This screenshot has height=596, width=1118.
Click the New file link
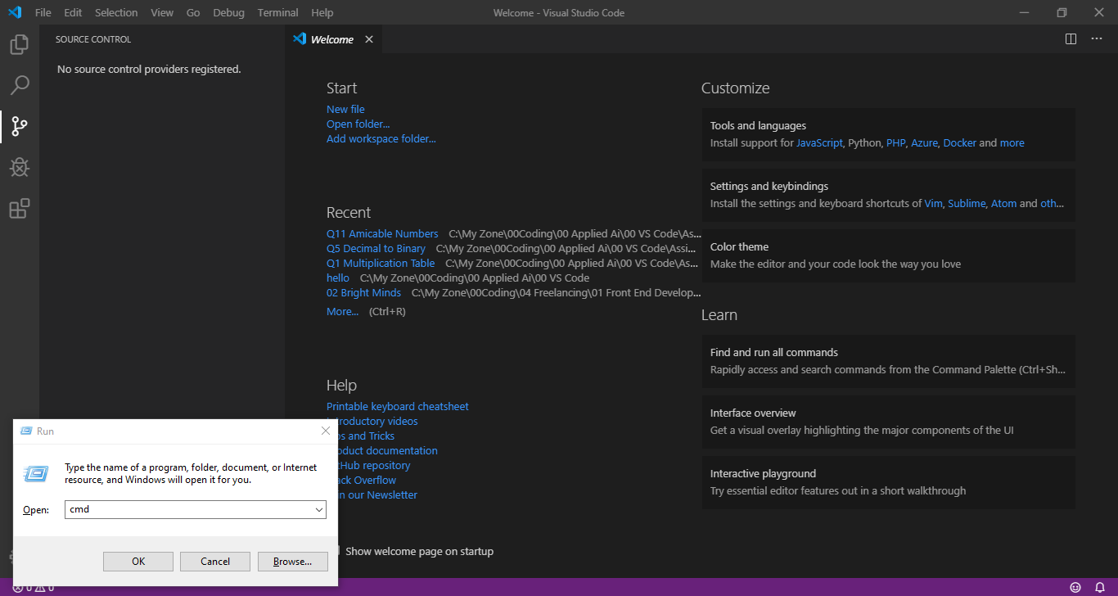(345, 109)
